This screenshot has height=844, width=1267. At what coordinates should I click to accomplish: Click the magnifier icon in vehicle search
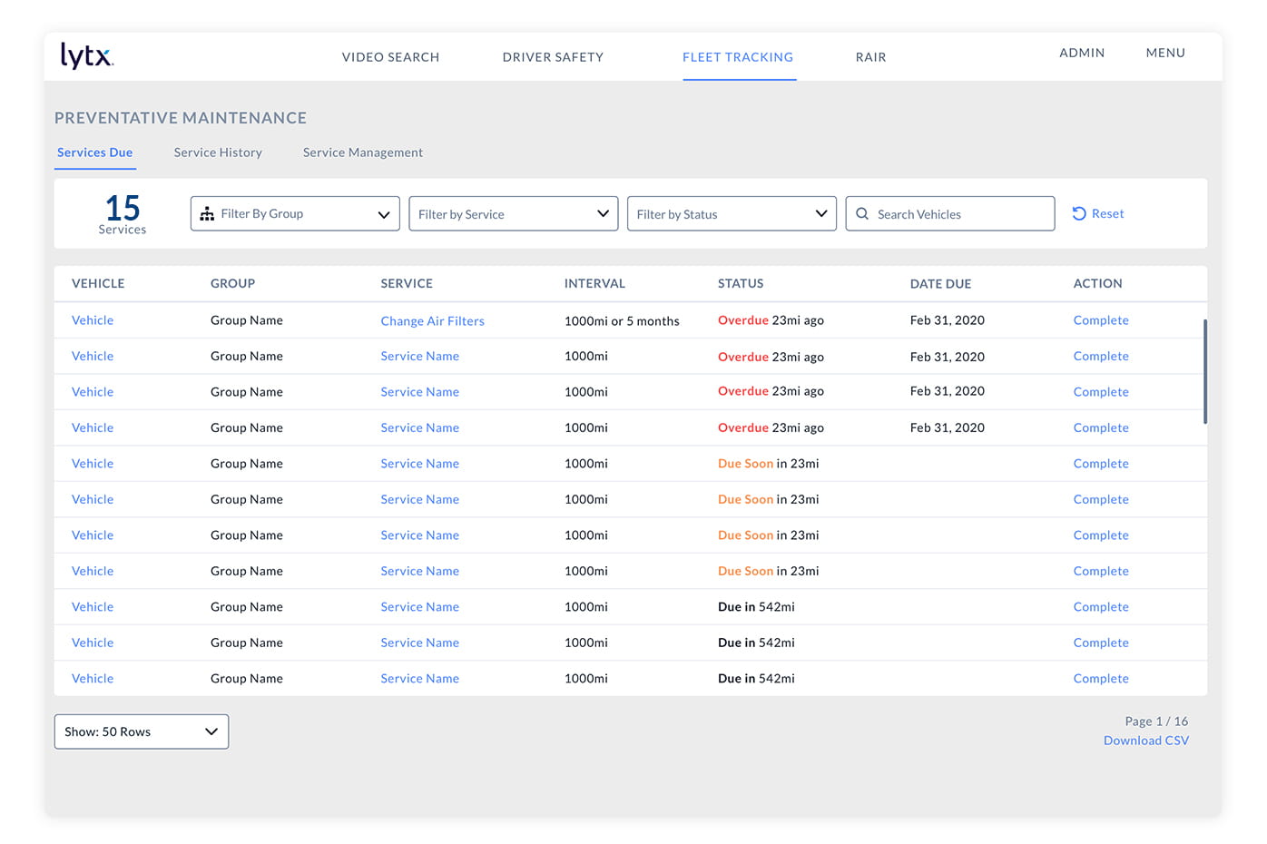pos(862,214)
